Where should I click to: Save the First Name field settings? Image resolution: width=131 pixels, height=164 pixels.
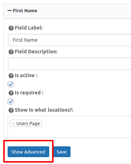pos(62,152)
